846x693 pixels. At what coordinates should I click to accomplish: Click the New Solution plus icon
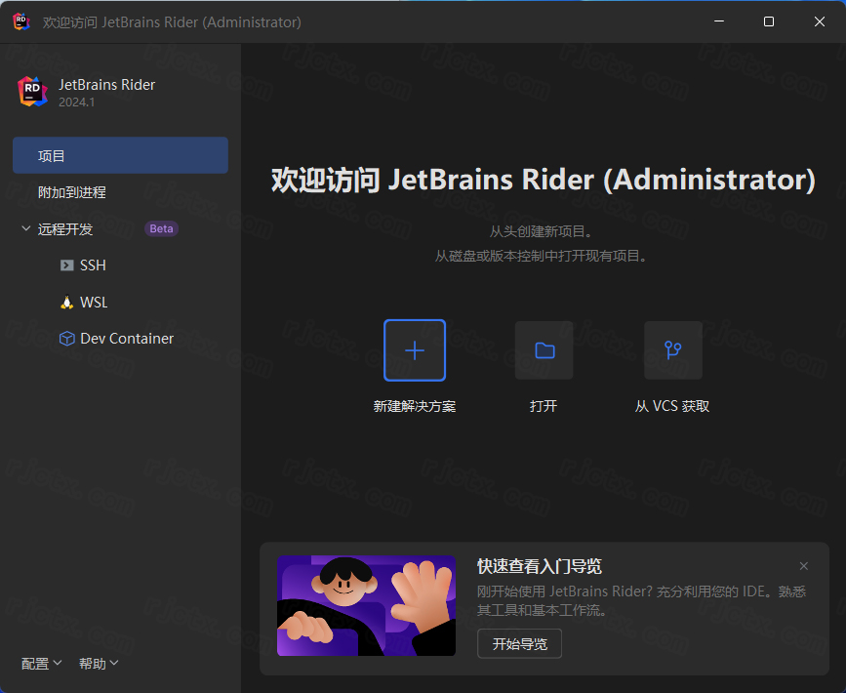[415, 350]
